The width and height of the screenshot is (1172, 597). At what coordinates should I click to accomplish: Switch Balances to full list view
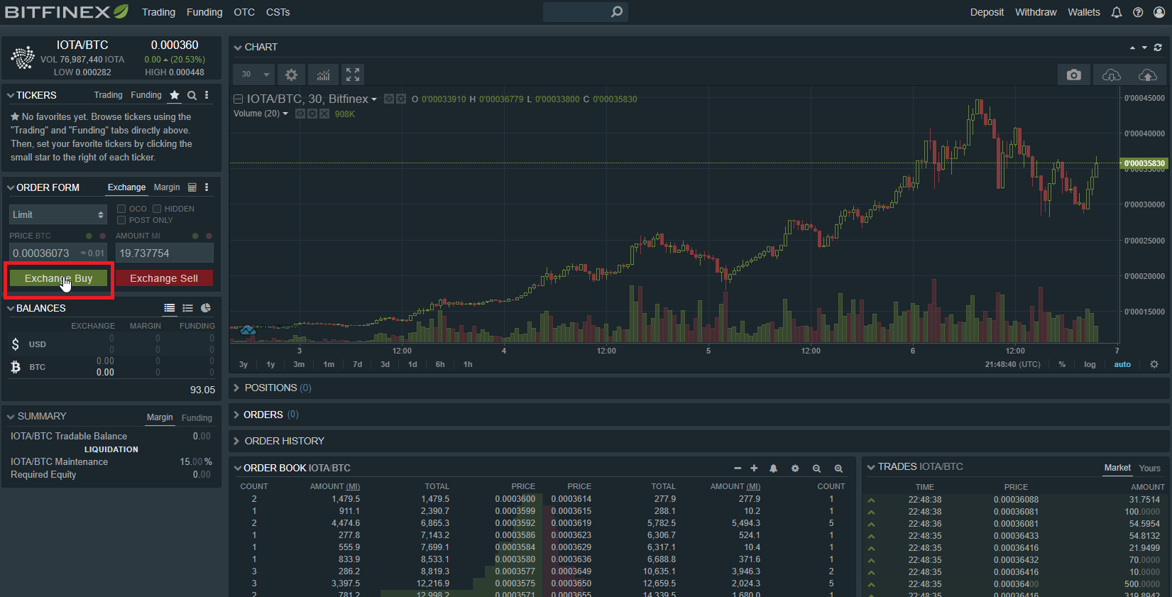pos(170,308)
